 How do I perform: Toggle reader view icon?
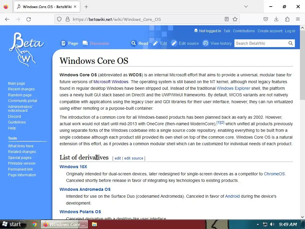(227, 19)
